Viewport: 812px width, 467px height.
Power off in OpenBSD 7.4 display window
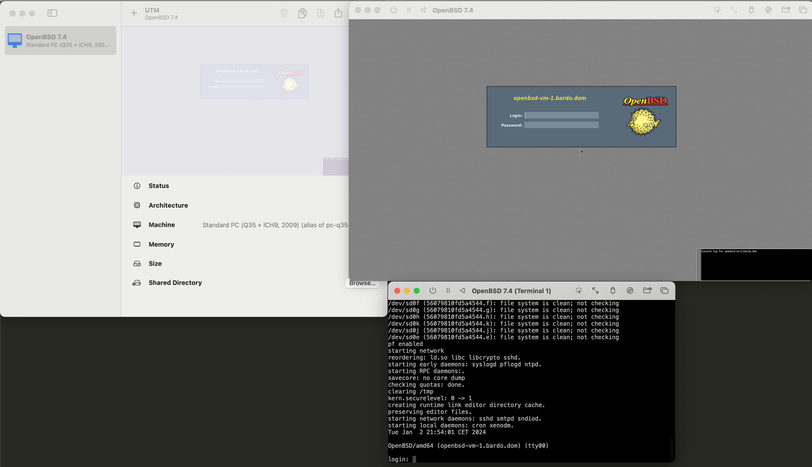(x=393, y=10)
